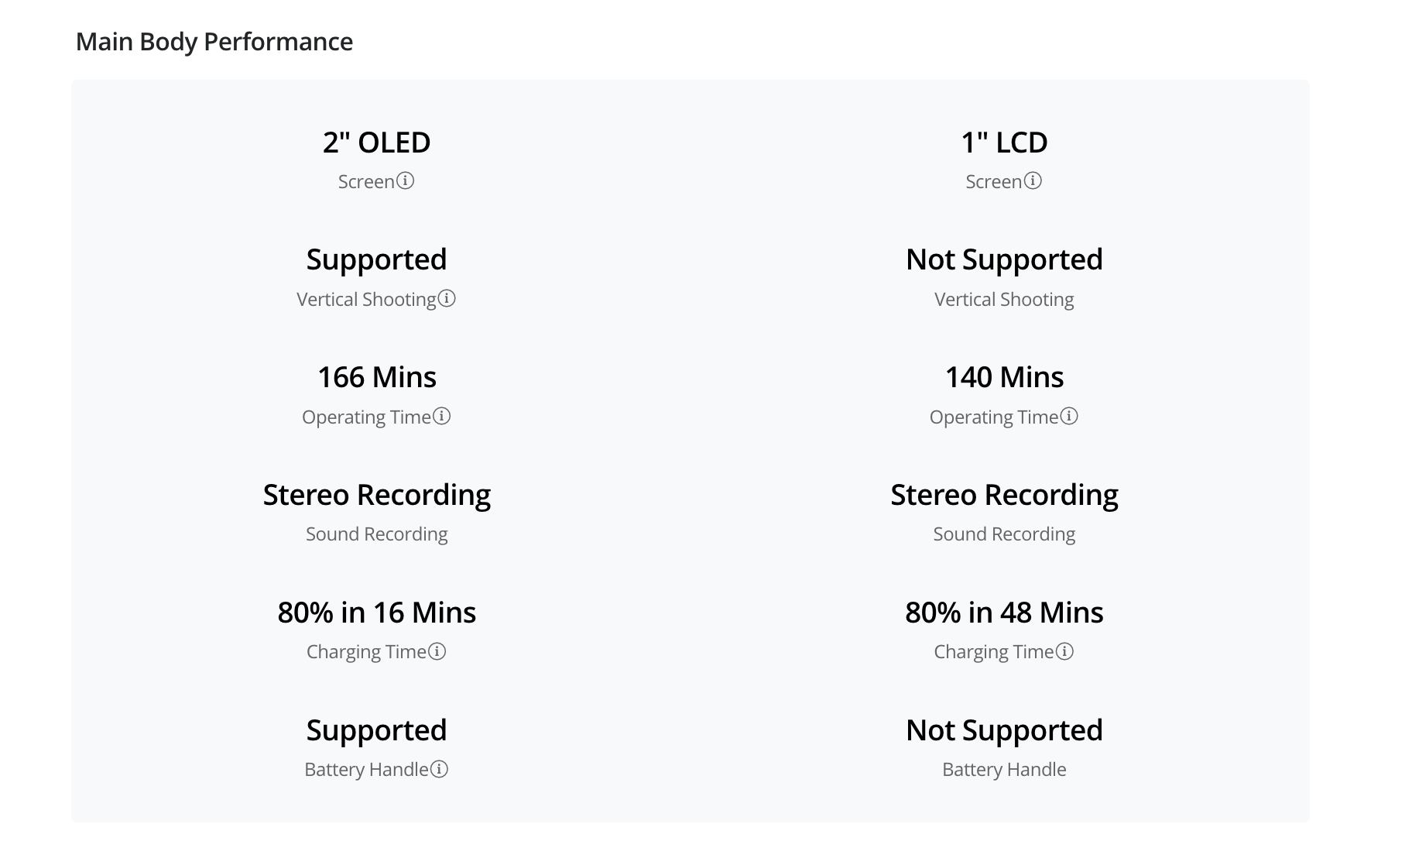Click info icon beside 166 Mins Operating Time

pos(441,416)
